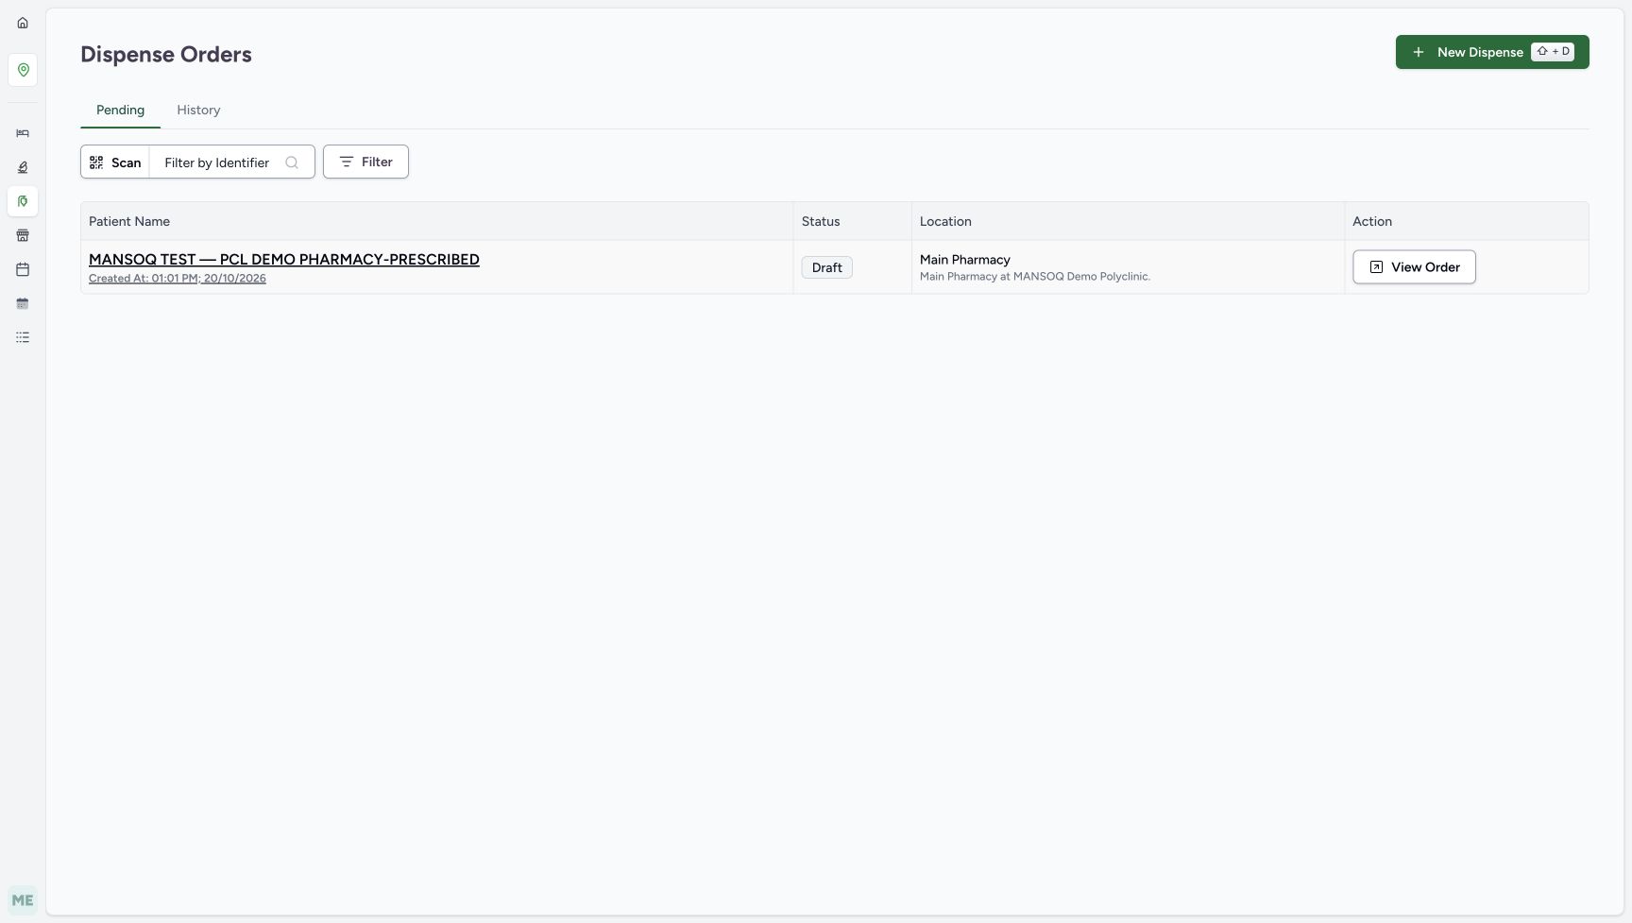1632x923 pixels.
Task: Click the Created At timestamp text
Action: coord(178,279)
